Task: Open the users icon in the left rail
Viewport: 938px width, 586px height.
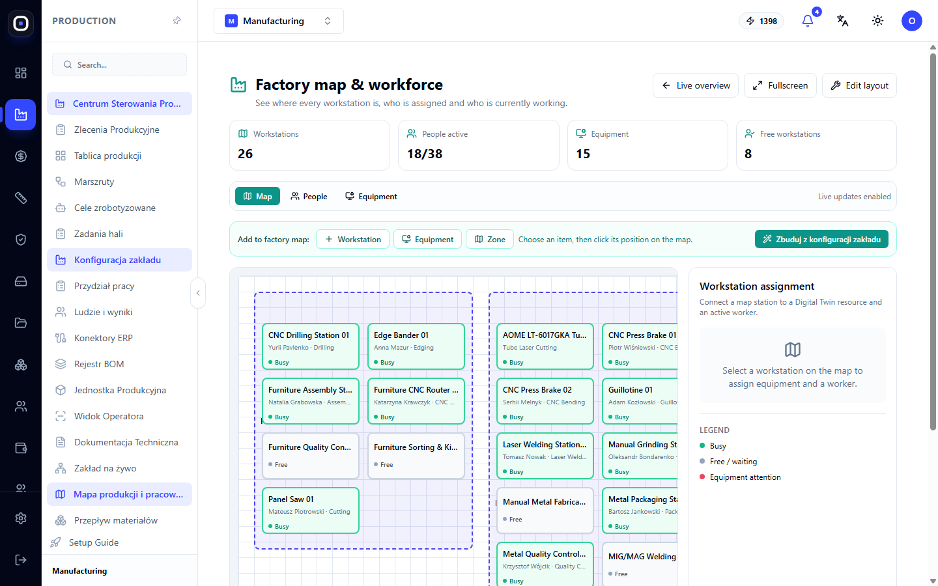Action: [x=21, y=406]
